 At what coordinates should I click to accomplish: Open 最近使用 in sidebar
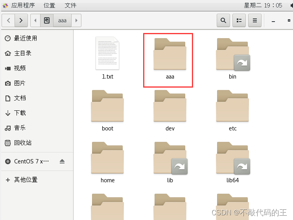point(37,38)
